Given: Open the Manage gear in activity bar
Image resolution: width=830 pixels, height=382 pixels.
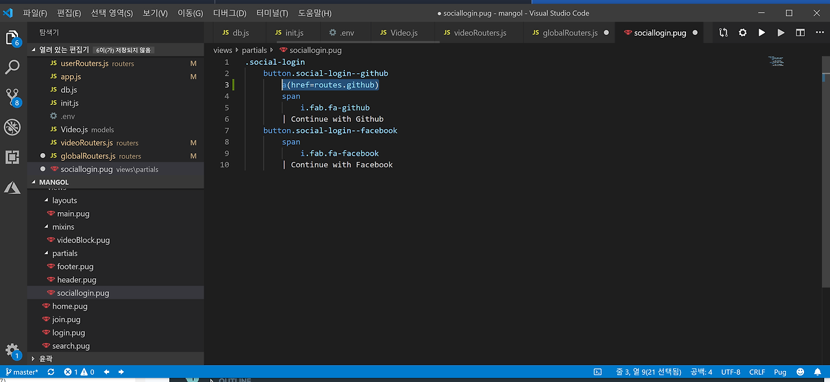Looking at the screenshot, I should pos(12,351).
